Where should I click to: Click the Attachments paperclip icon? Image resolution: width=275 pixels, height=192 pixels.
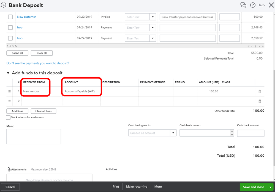click(x=9, y=169)
